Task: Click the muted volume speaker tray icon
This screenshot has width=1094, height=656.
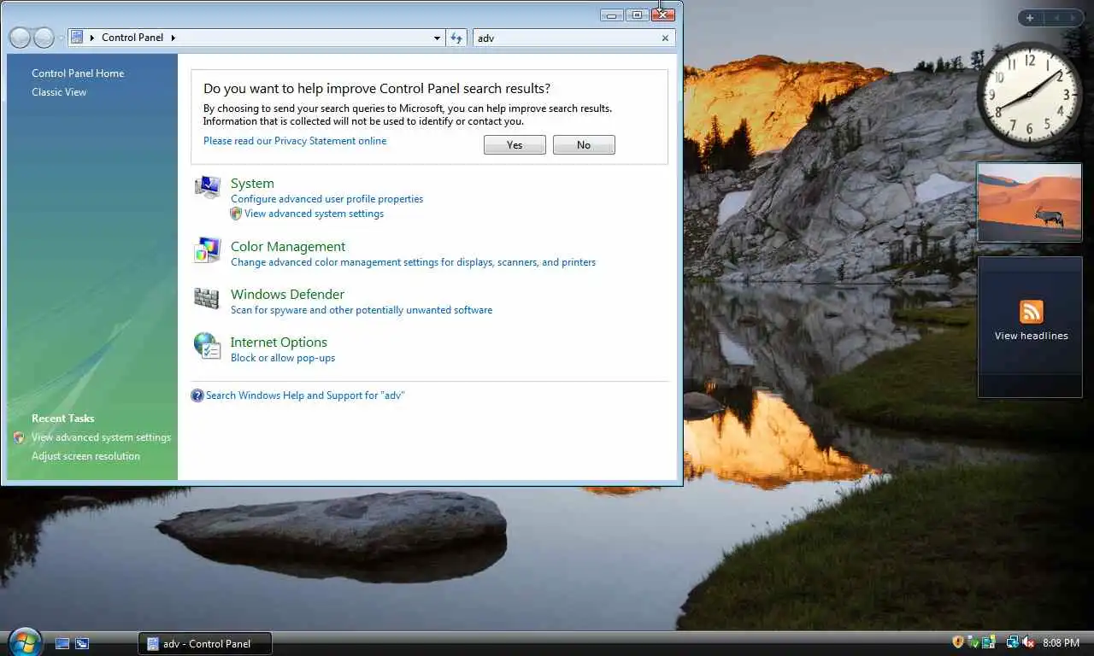Action: [1028, 642]
